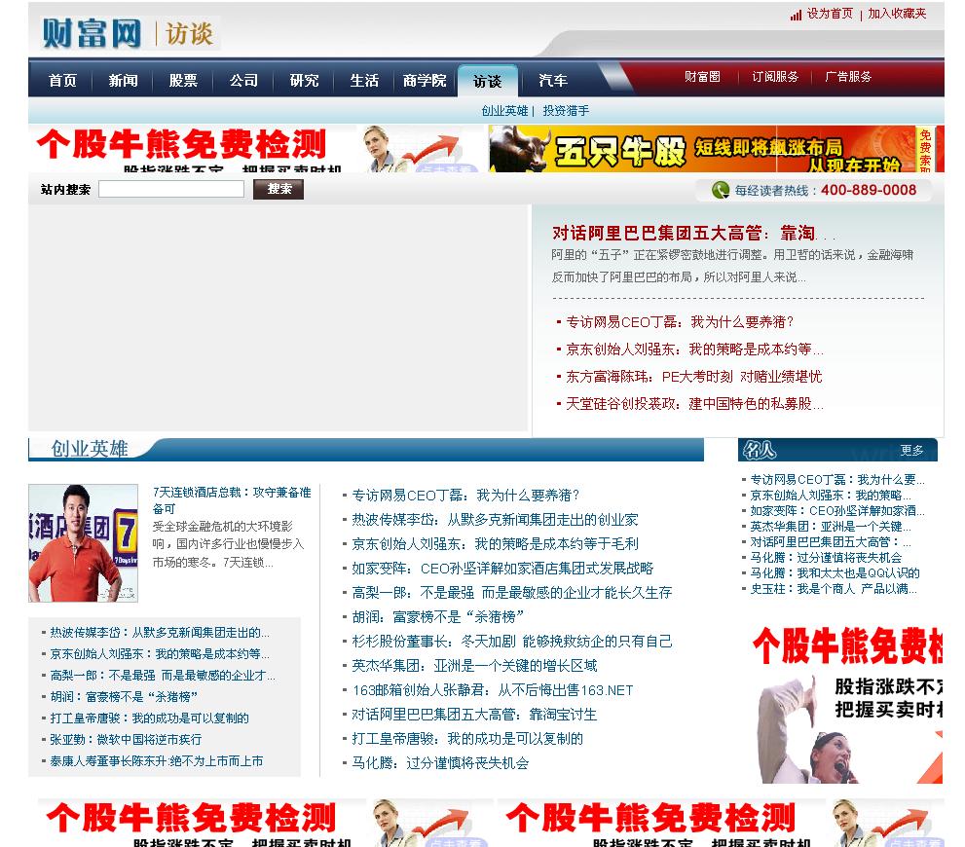Click the 加入收藏夹 link
This screenshot has height=847, width=965.
point(897,14)
